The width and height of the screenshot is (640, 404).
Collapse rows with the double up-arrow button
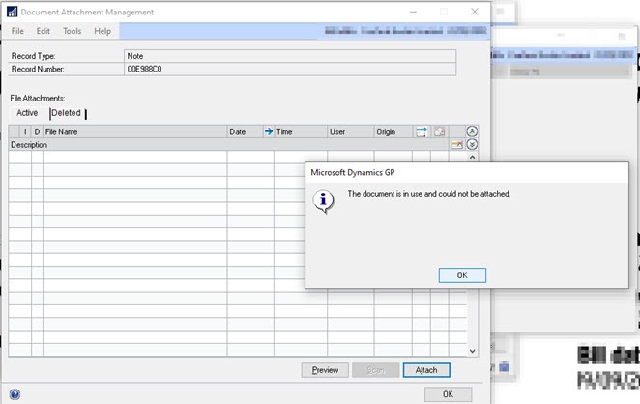[x=473, y=131]
